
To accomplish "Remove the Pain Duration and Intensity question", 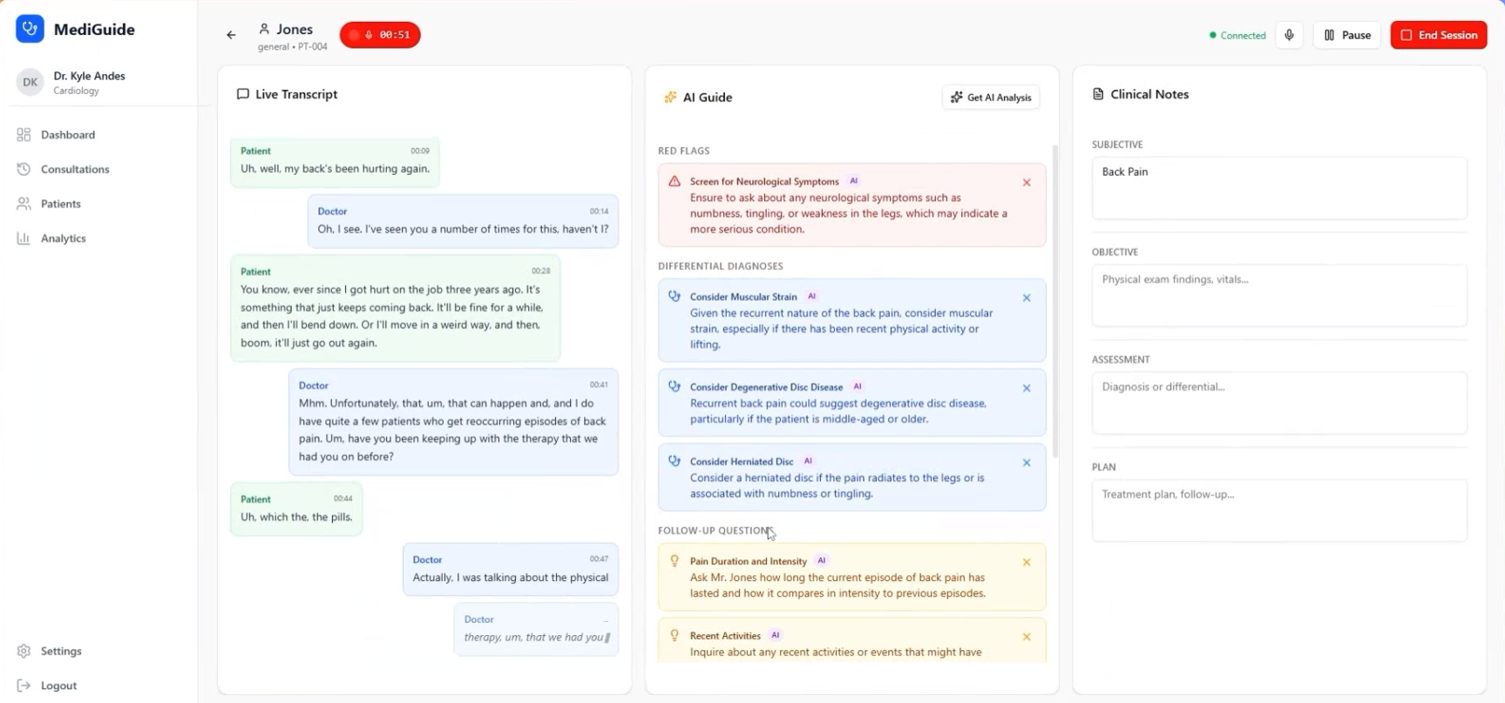I will [1027, 563].
